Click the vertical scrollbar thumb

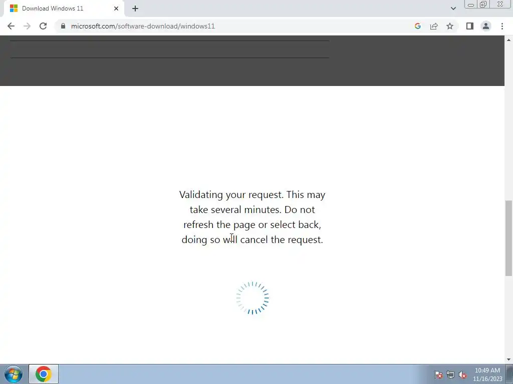pos(509,238)
